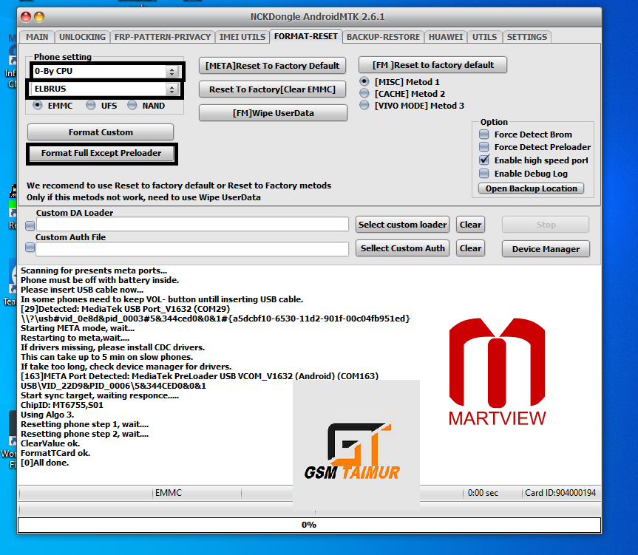Open the BACKUP-RESTORE tab
The width and height of the screenshot is (638, 555).
pos(383,37)
